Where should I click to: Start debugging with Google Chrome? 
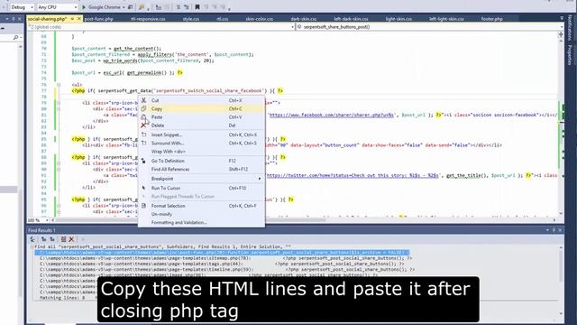[x=101, y=7]
